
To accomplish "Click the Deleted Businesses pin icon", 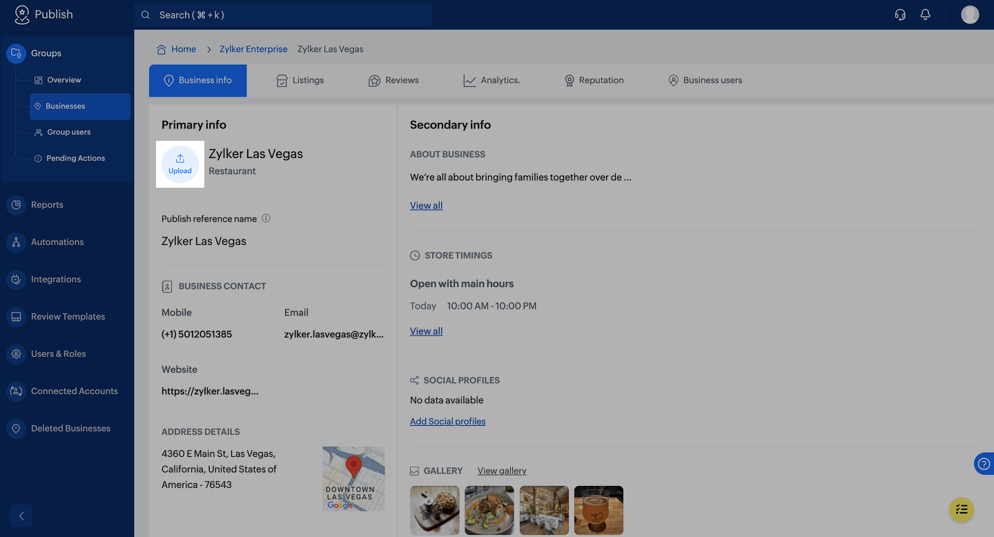I will pyautogui.click(x=16, y=429).
